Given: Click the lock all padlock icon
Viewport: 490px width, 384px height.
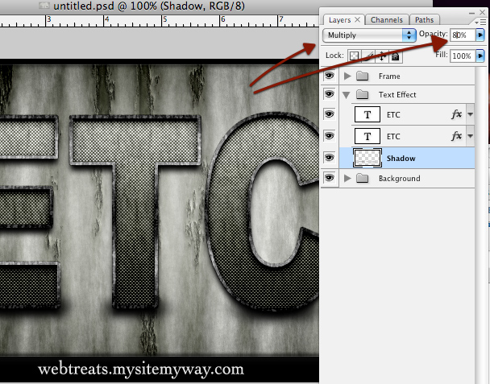Looking at the screenshot, I should pyautogui.click(x=396, y=56).
